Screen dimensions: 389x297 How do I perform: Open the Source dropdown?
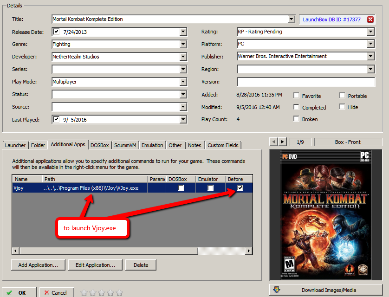pyautogui.click(x=183, y=107)
